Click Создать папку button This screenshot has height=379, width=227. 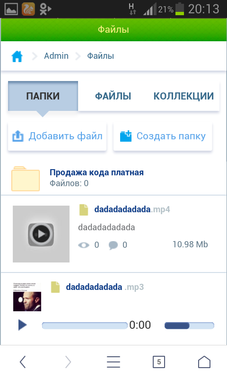pyautogui.click(x=163, y=136)
